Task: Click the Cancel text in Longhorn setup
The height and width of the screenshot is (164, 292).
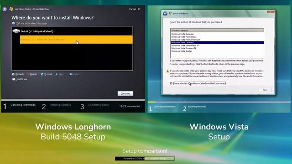Action: pyautogui.click(x=132, y=9)
